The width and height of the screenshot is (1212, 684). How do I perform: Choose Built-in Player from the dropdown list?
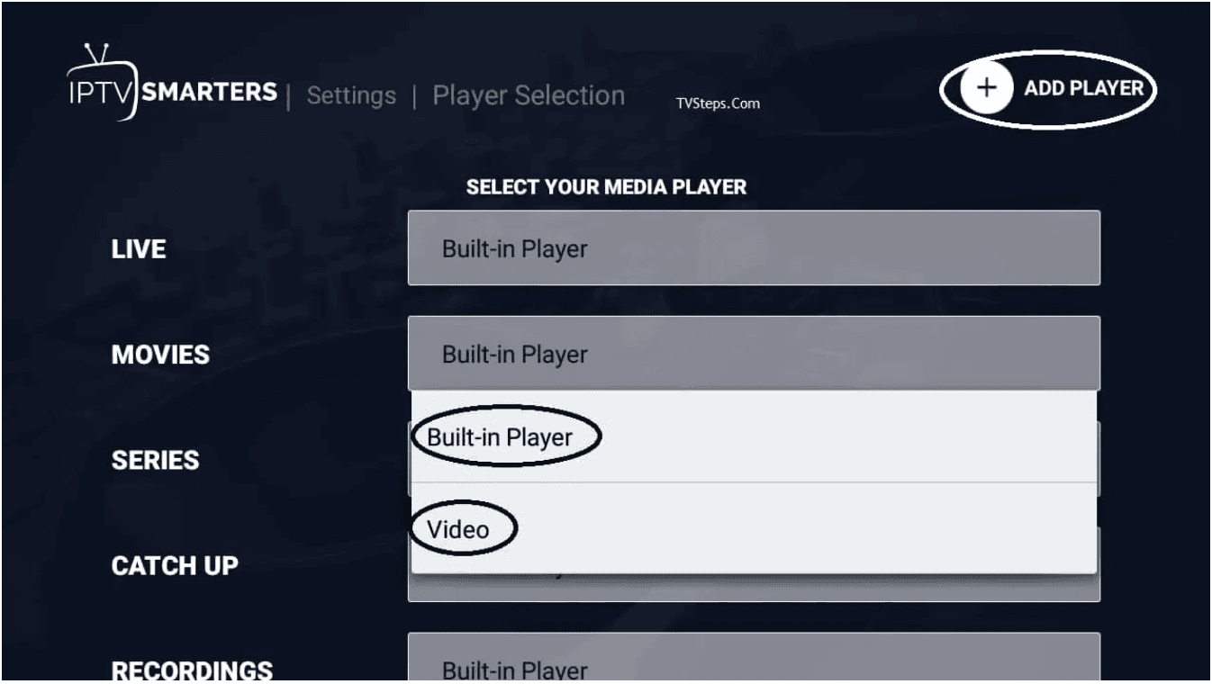[x=500, y=437]
